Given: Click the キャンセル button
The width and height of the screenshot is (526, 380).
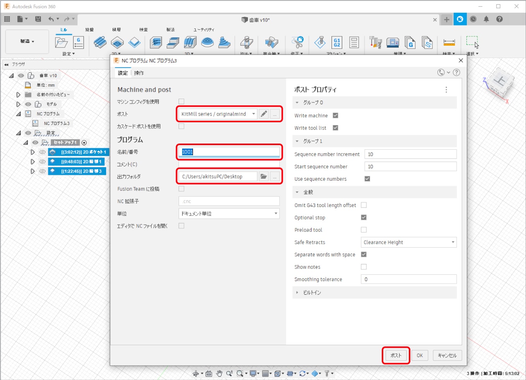Looking at the screenshot, I should (447, 355).
